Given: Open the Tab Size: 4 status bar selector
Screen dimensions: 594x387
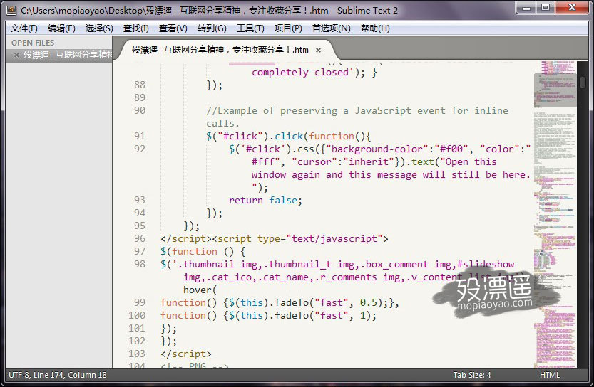Looking at the screenshot, I should tap(471, 375).
